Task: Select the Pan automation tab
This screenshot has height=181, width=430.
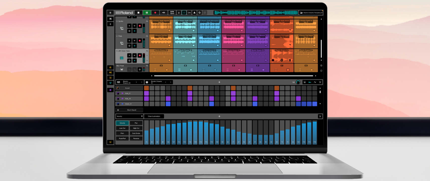Action: [136, 123]
